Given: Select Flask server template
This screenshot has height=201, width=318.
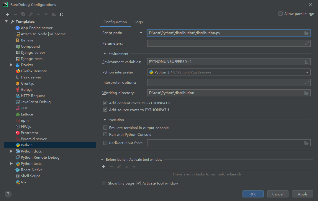Looking at the screenshot, I should pyautogui.click(x=31, y=77).
